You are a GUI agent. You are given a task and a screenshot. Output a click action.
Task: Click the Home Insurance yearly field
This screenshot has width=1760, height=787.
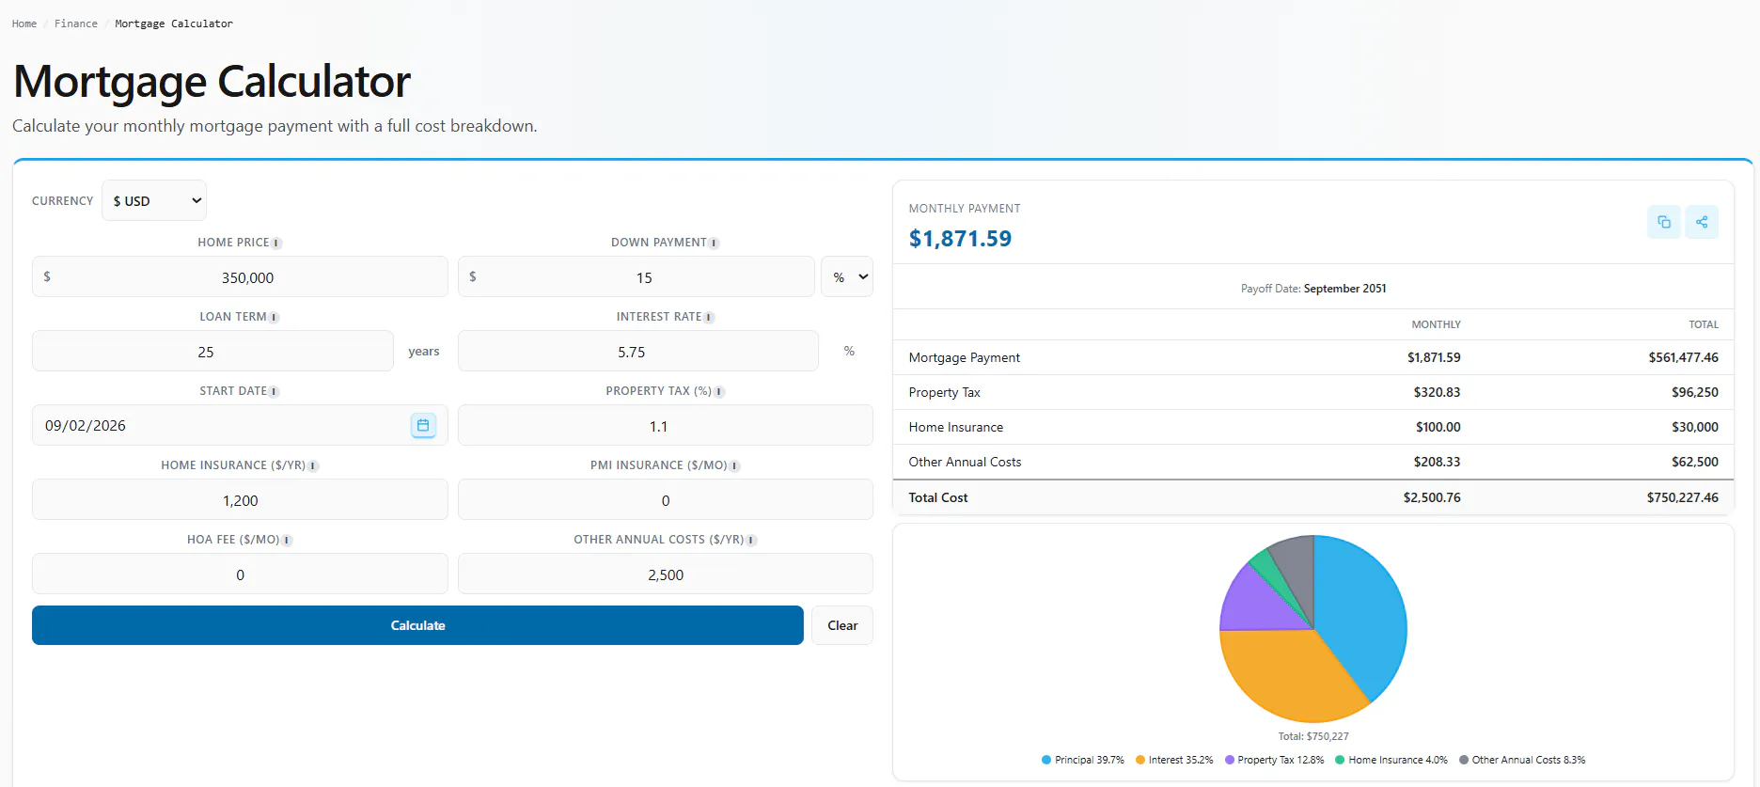240,500
